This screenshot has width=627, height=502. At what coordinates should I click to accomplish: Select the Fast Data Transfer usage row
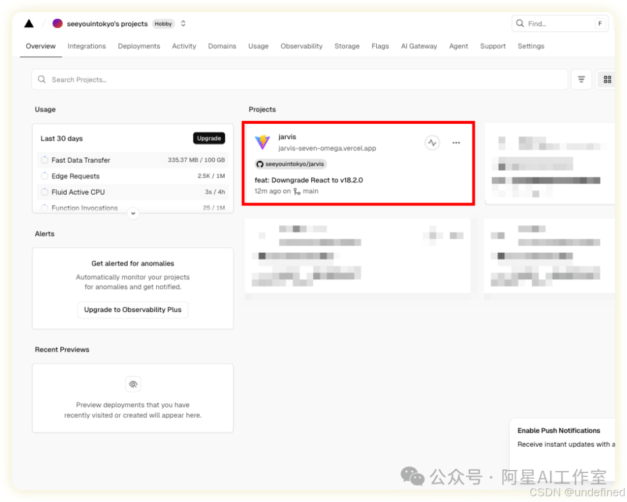click(133, 160)
